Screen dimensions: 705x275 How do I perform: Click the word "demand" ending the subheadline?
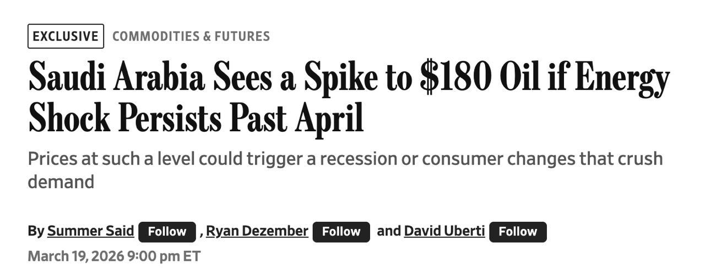[x=61, y=182]
